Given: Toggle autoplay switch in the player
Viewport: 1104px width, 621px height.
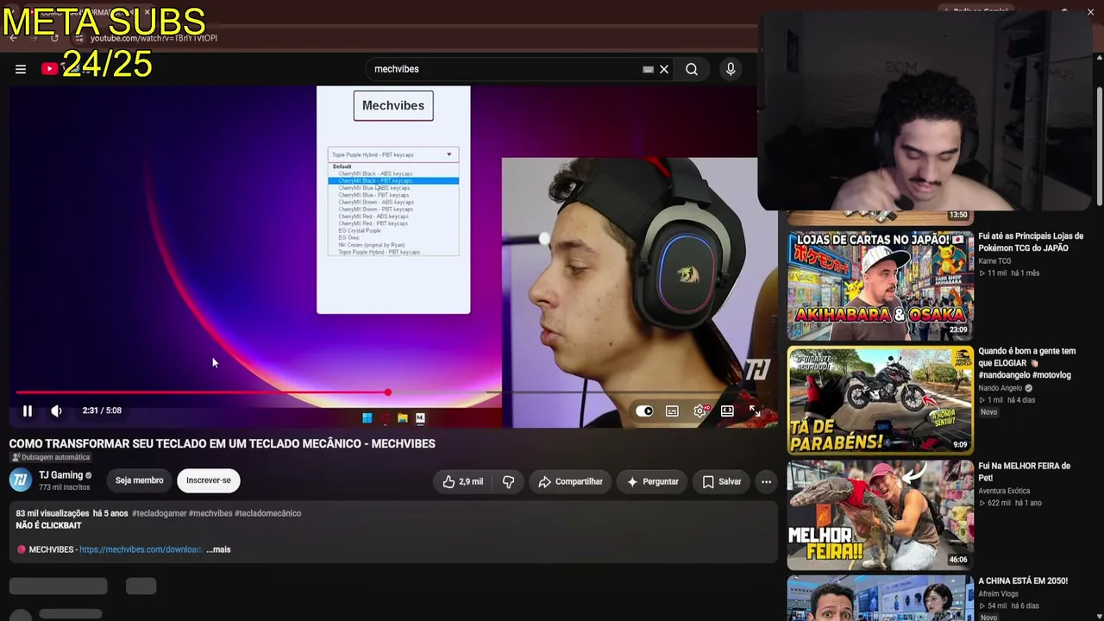Looking at the screenshot, I should coord(644,411).
